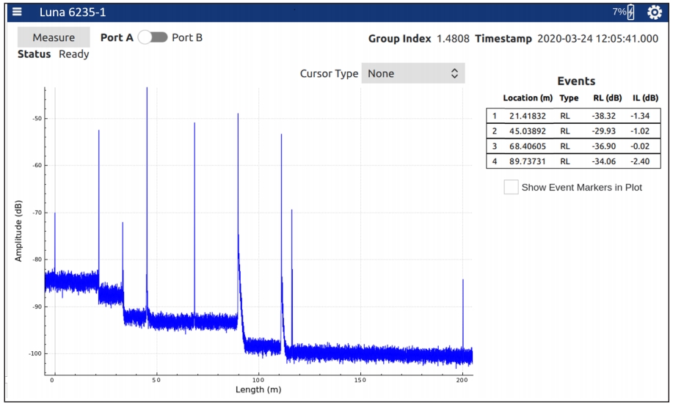Click the IL (dB) column header
This screenshot has height=404, width=673.
(x=645, y=98)
